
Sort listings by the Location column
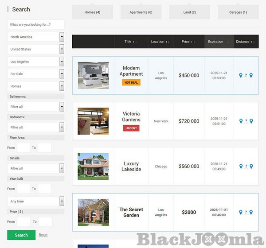click(x=160, y=42)
